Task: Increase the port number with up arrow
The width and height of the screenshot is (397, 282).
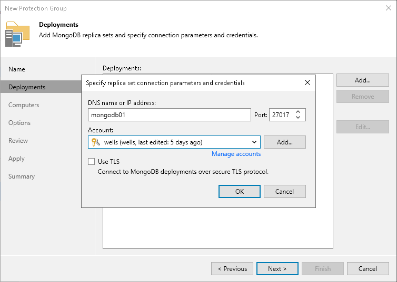Action: (x=298, y=112)
